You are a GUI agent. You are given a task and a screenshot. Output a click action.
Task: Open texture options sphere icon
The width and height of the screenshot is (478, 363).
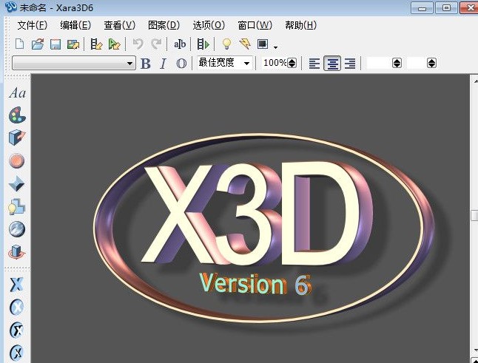point(17,229)
